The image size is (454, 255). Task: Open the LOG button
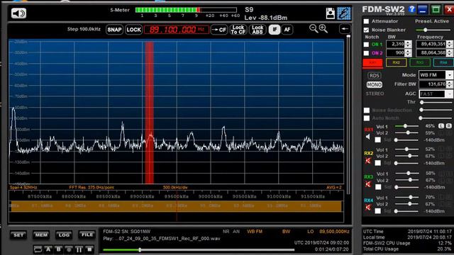(64, 235)
